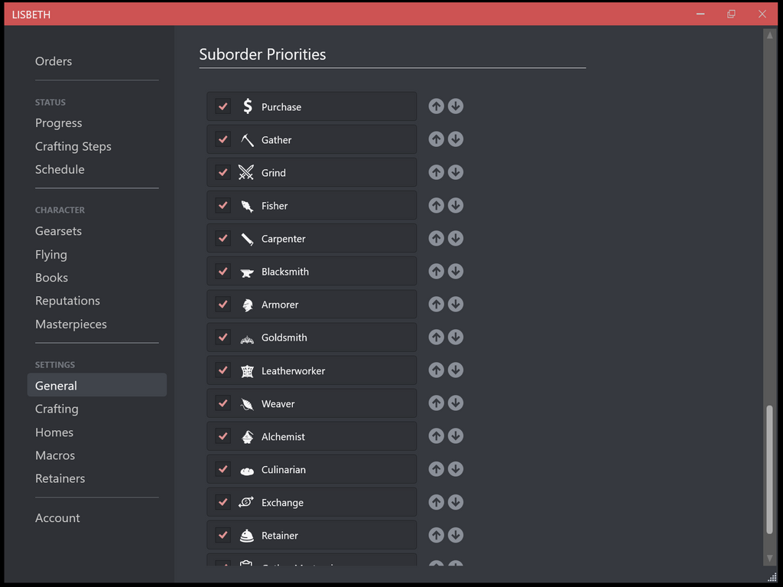Select the Purchase dollar icon
Viewport: 783px width, 587px height.
click(245, 106)
